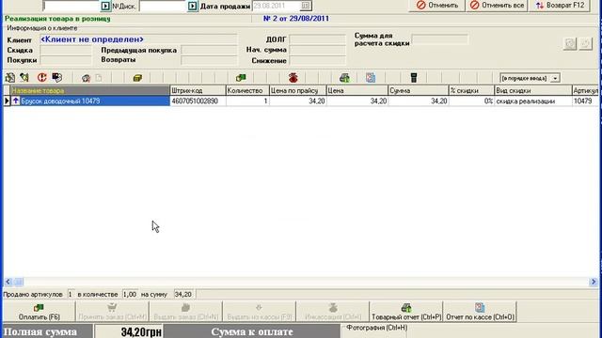Click the Штрих-код column header

pyautogui.click(x=198, y=91)
